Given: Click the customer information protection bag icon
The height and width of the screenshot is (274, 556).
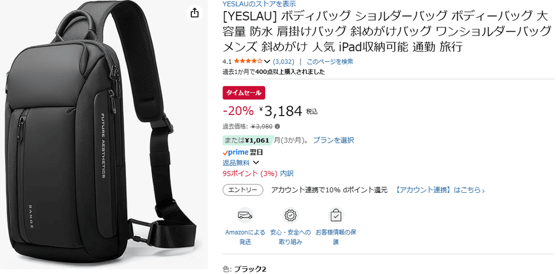Looking at the screenshot, I should 335,215.
